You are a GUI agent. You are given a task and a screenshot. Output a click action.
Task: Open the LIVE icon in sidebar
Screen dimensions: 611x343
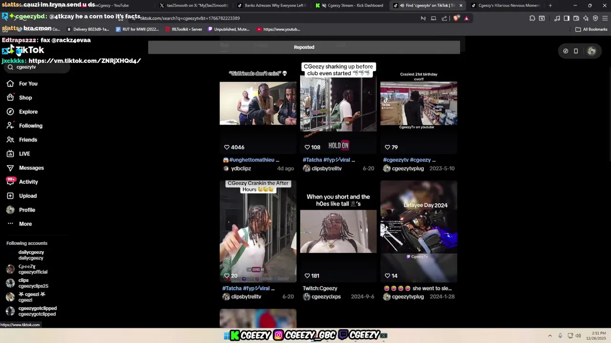10,154
